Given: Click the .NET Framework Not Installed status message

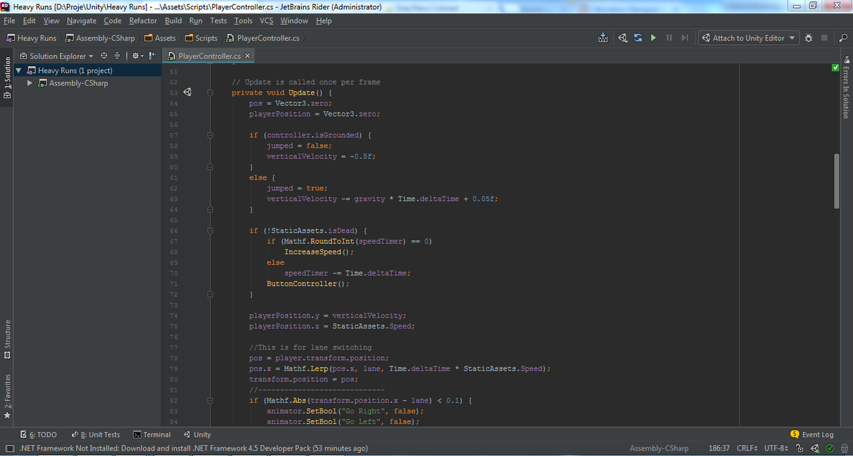Looking at the screenshot, I should pyautogui.click(x=193, y=448).
